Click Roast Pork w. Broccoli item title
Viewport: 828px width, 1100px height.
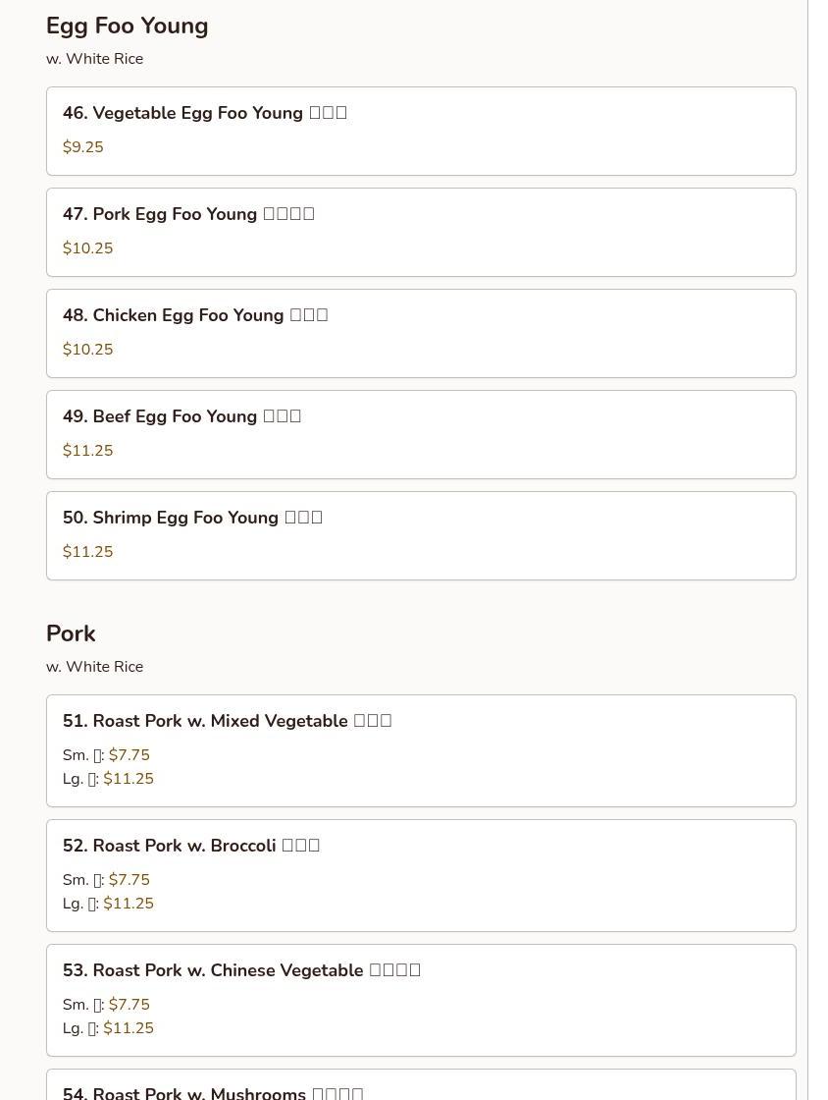click(x=191, y=846)
